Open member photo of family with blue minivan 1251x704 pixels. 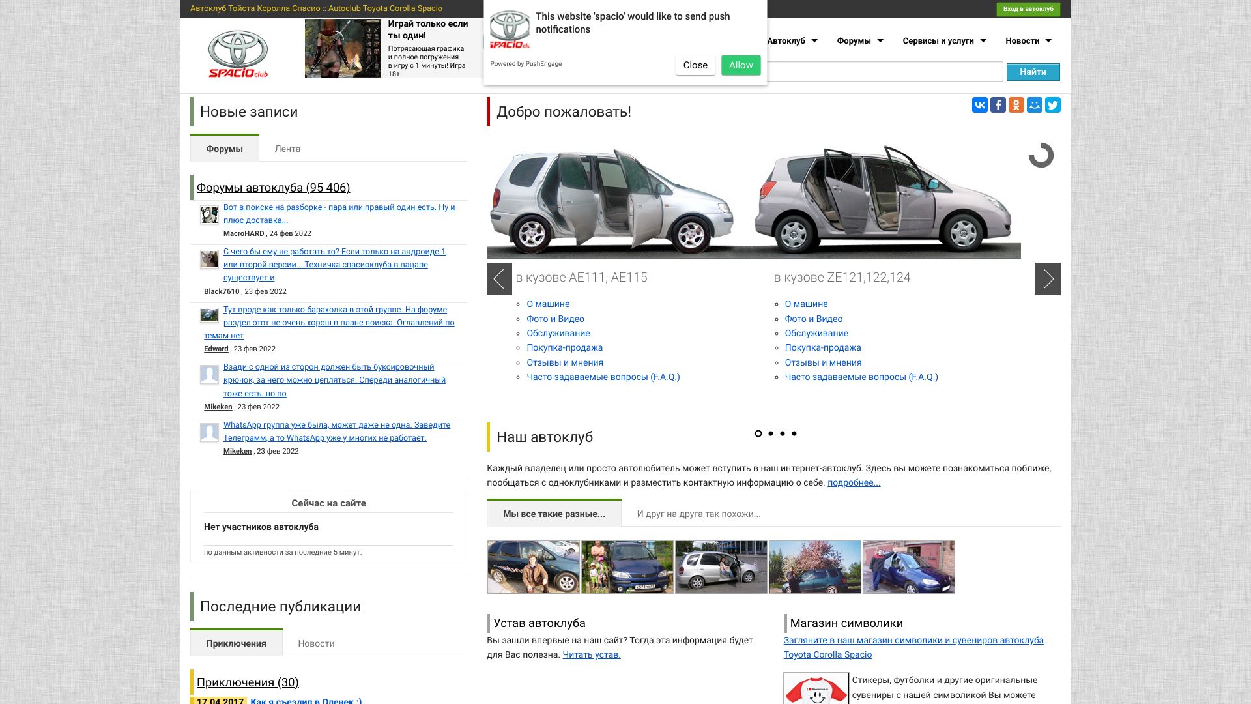tap(627, 567)
